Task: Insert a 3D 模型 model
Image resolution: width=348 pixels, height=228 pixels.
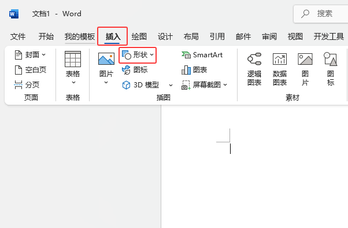Action: 140,84
